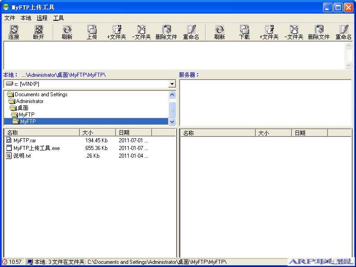
Task: Click the .26 Kb size cell
Action: pyautogui.click(x=92, y=156)
